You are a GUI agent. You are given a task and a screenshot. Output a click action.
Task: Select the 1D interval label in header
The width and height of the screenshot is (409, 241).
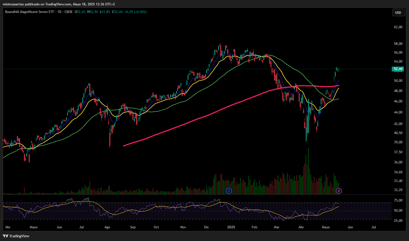click(59, 12)
